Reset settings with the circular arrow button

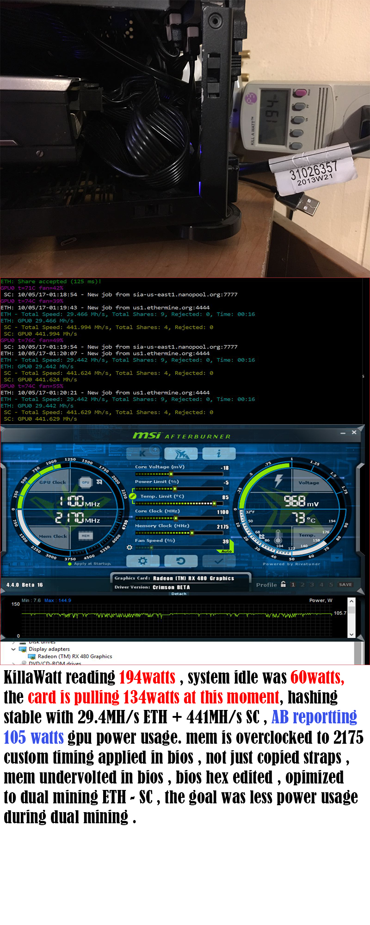click(181, 561)
